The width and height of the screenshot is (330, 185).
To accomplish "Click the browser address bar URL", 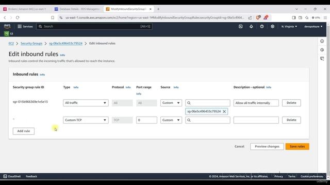I will point(155,17).
